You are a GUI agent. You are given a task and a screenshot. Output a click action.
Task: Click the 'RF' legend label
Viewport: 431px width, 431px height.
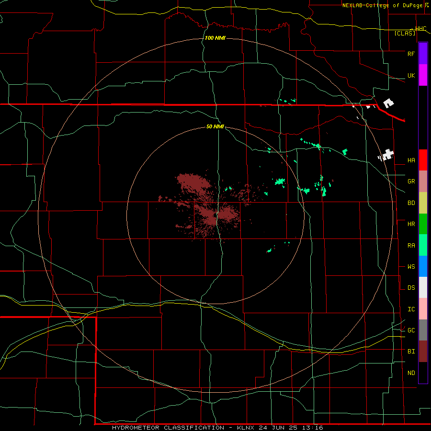pos(411,54)
